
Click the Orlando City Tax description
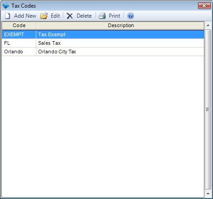[57, 52]
